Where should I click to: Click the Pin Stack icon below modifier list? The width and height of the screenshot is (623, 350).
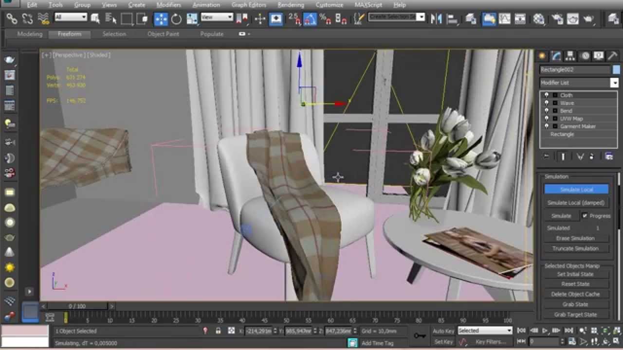(x=546, y=157)
